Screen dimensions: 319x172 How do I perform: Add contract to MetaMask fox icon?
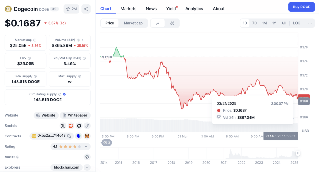(87, 136)
